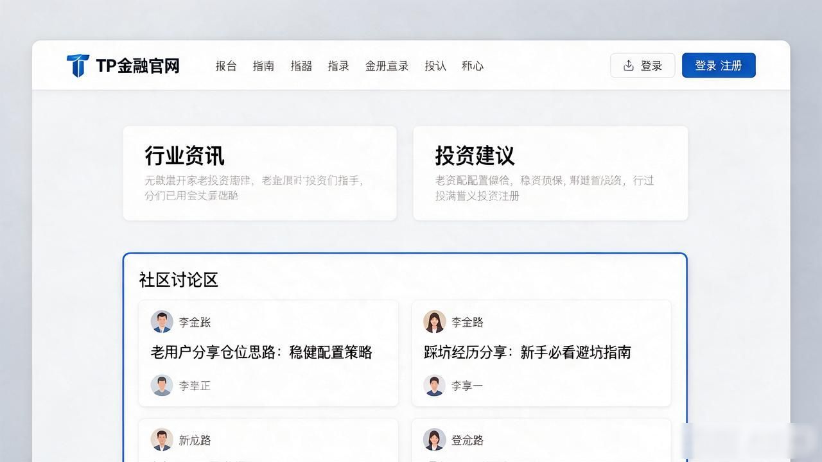The image size is (822, 462).
Task: Click the username 李享一
Action: (468, 386)
